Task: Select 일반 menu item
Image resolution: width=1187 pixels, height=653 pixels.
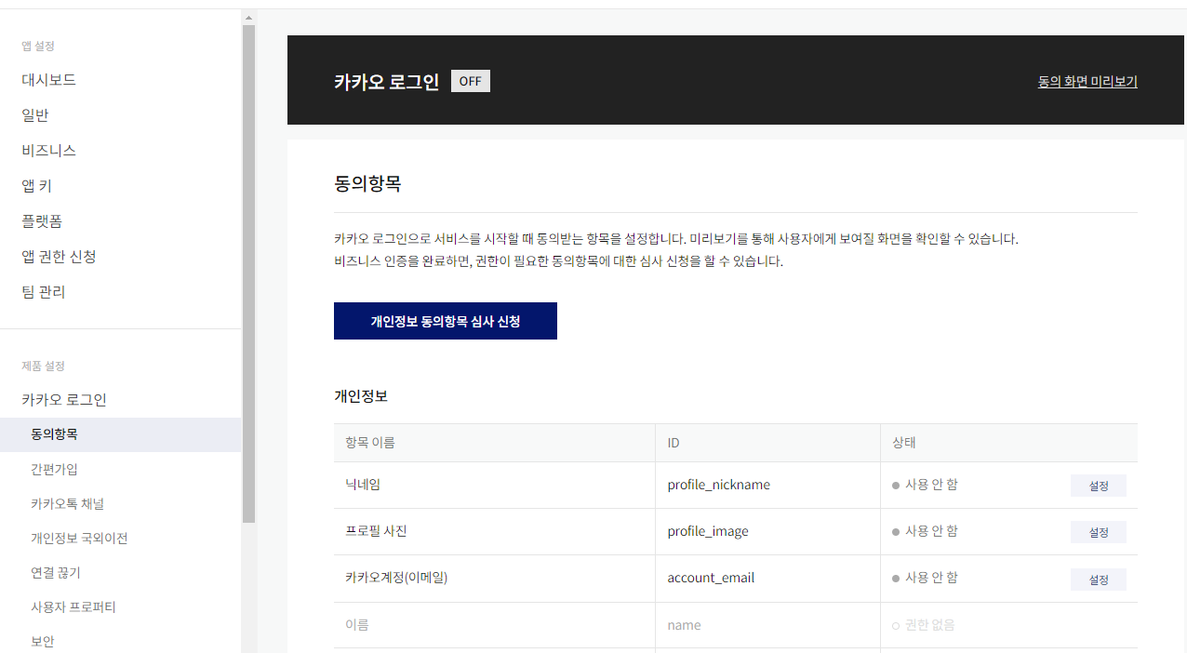Action: click(35, 115)
